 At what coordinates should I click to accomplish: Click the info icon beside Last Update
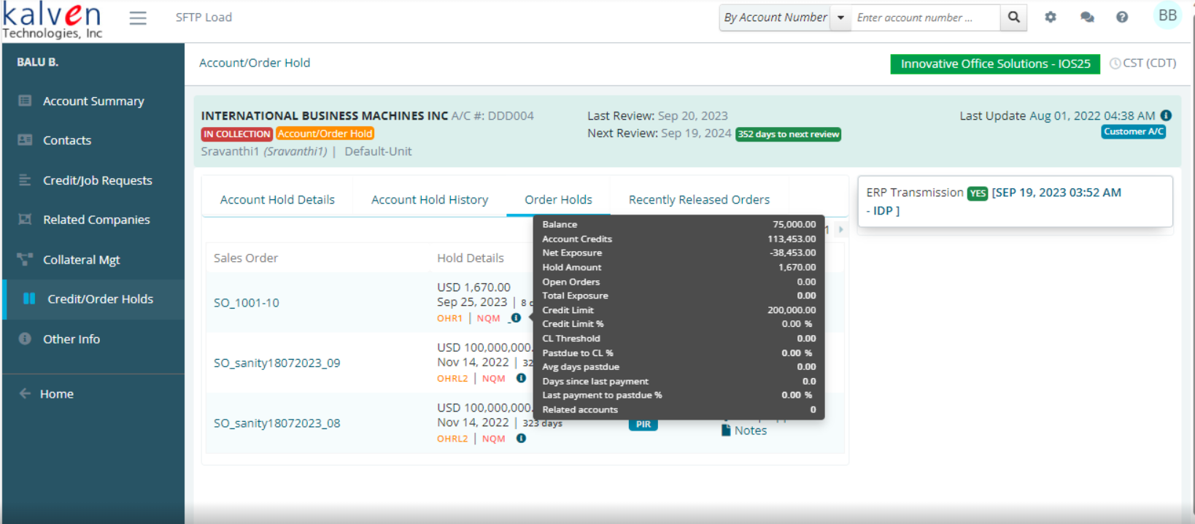click(1166, 115)
